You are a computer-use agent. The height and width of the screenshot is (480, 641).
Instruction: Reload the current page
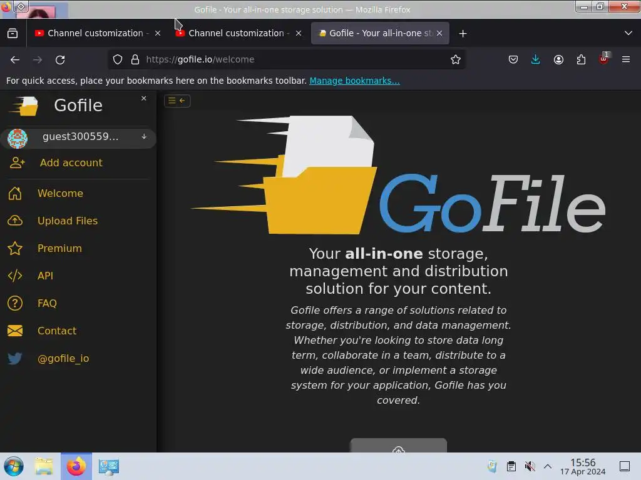pos(60,60)
